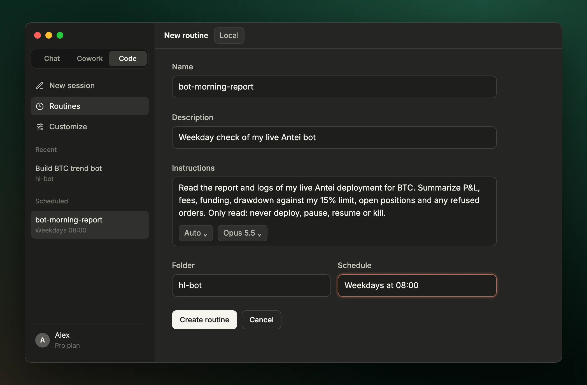Screen dimensions: 587x385
Task: Click the Instructions label
Action: (193, 168)
